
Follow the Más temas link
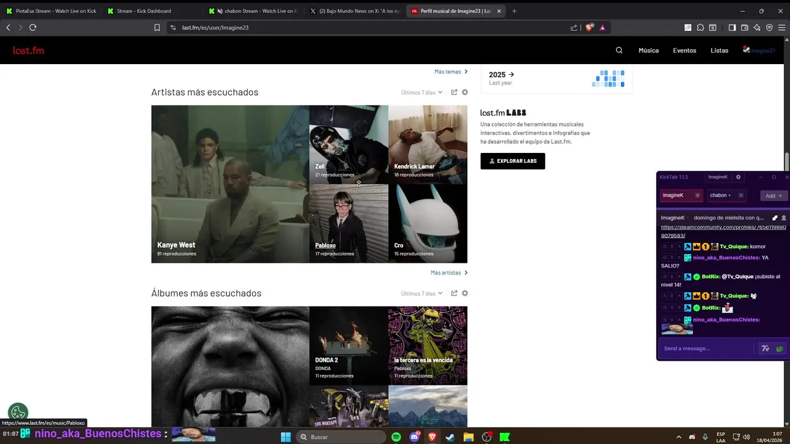point(451,72)
